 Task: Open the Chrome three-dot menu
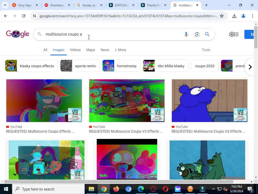[x=252, y=16]
